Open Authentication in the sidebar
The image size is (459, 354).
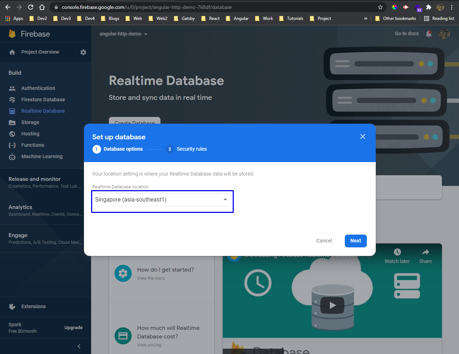point(38,88)
